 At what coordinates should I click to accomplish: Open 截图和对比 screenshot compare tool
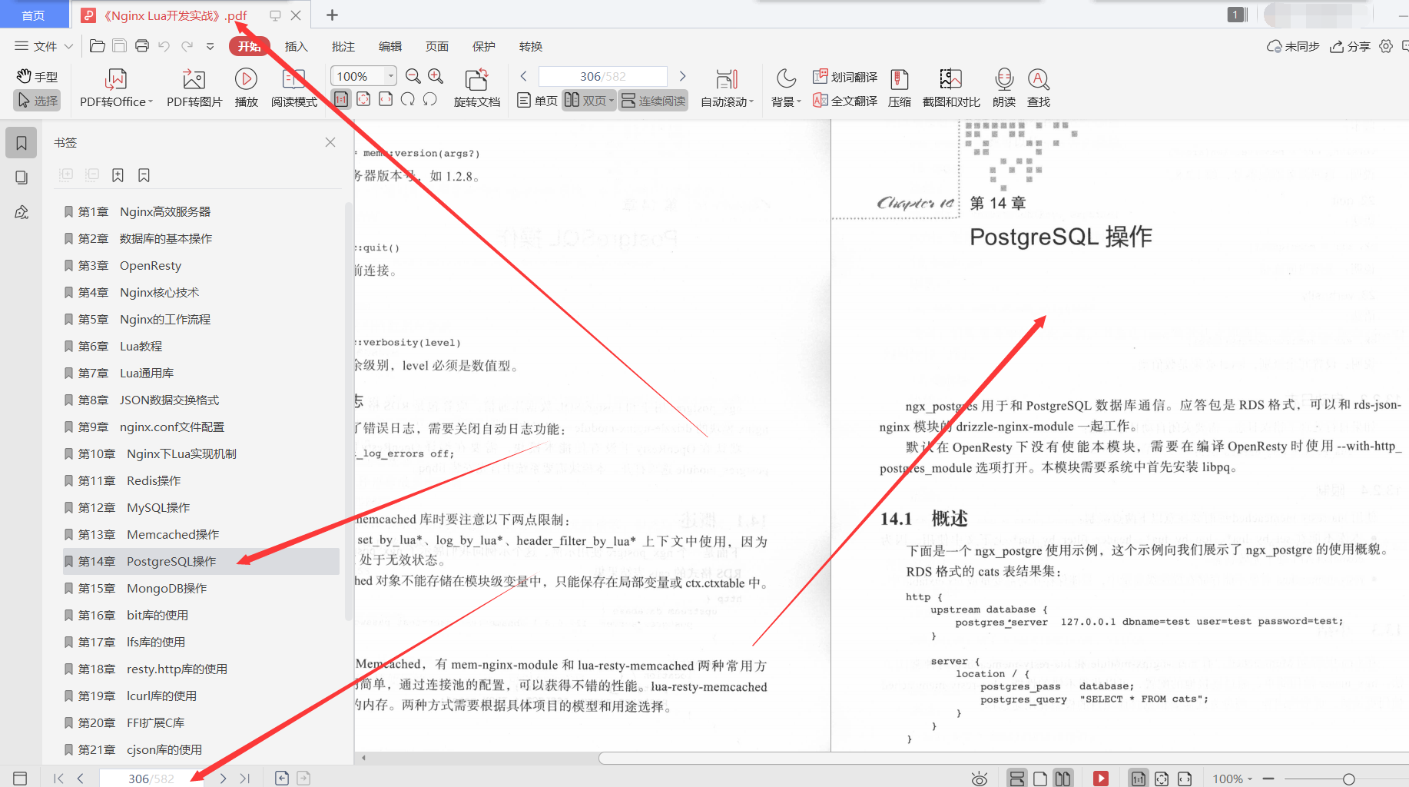950,86
